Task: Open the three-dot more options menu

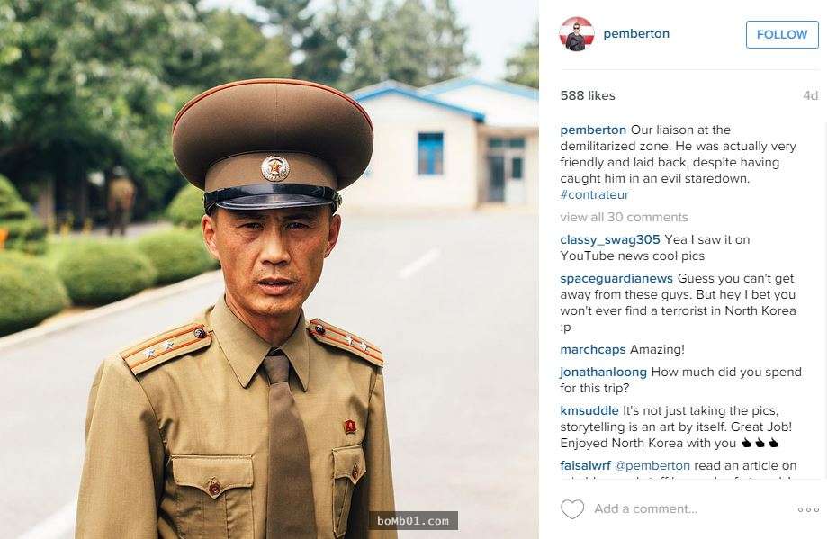Action: coord(808,509)
